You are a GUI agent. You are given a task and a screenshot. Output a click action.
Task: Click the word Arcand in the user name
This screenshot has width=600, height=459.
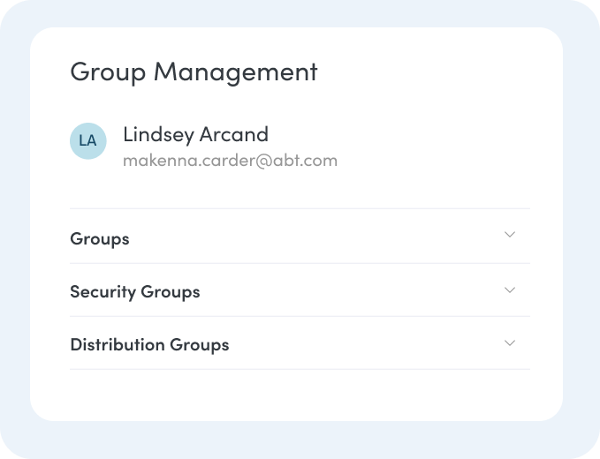pyautogui.click(x=233, y=134)
